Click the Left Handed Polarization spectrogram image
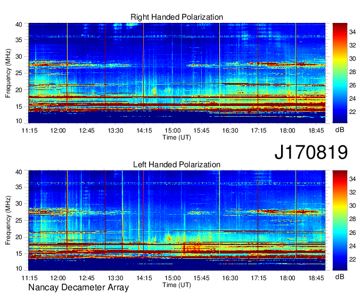Image resolution: width=362 pixels, height=294 pixels. point(177,220)
